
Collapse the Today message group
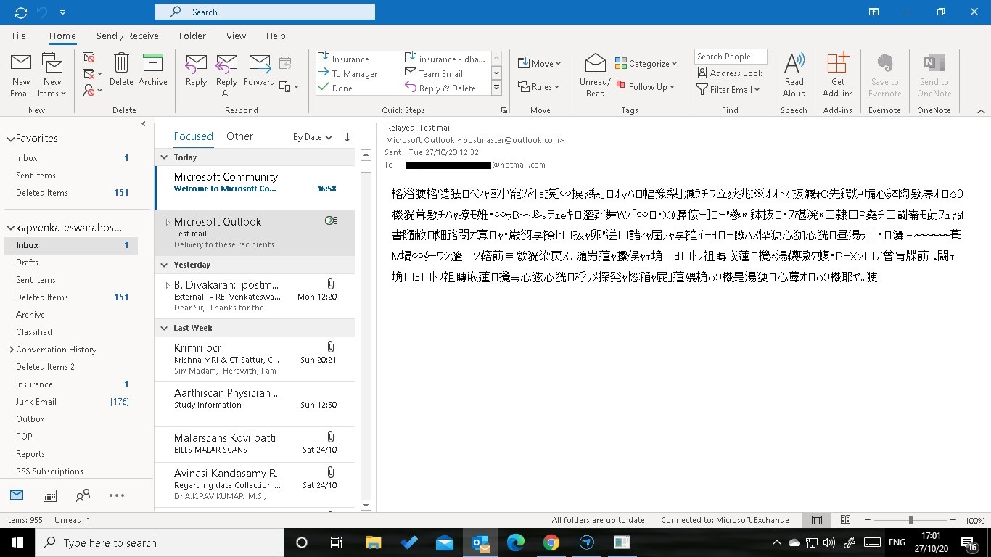pyautogui.click(x=165, y=157)
